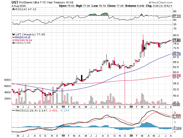The image size is (183, 138).
Task: Click the 90 RSI axis label
Action: tap(175, 11)
